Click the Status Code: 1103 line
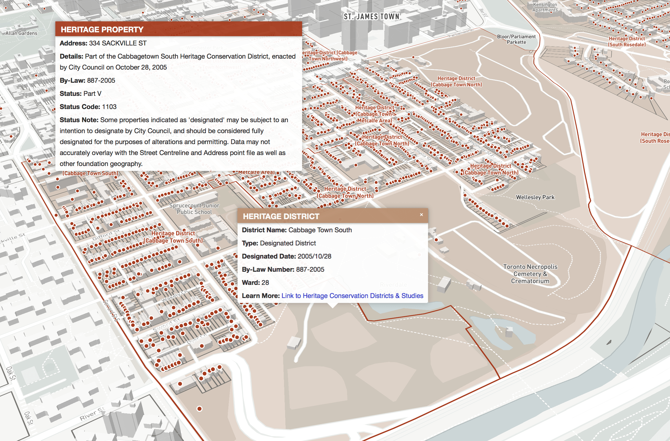The height and width of the screenshot is (441, 670). 88,107
